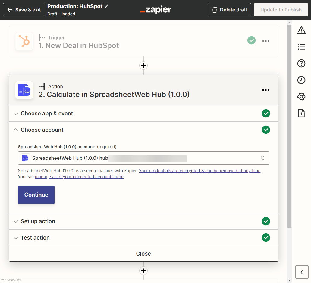Open three-dot menu for HubSpot trigger
The height and width of the screenshot is (283, 311).
[265, 41]
